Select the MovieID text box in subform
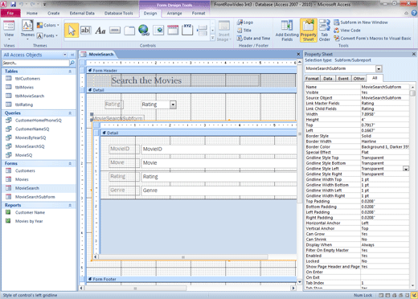Viewport: 418px width, 299px height. 219,149
